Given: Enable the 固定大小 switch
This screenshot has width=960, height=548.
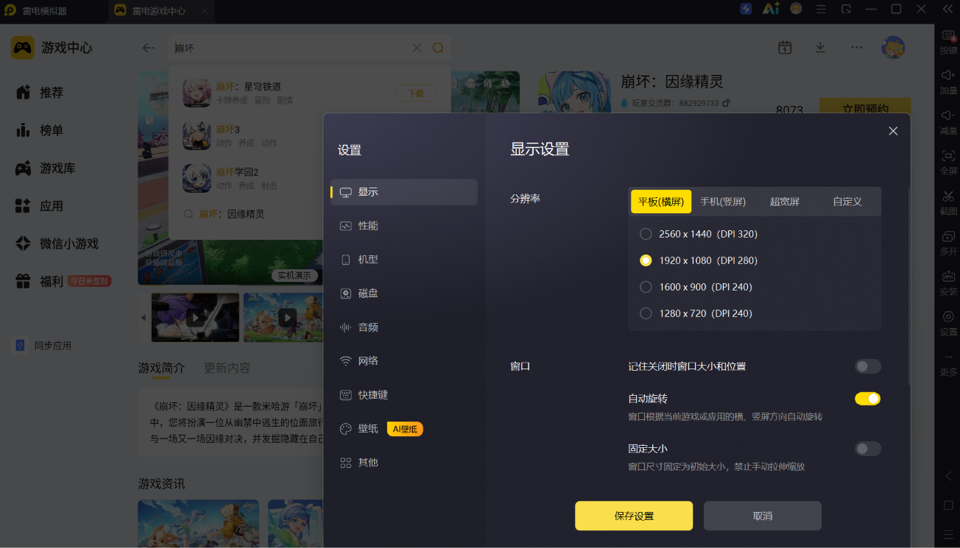Looking at the screenshot, I should (867, 449).
